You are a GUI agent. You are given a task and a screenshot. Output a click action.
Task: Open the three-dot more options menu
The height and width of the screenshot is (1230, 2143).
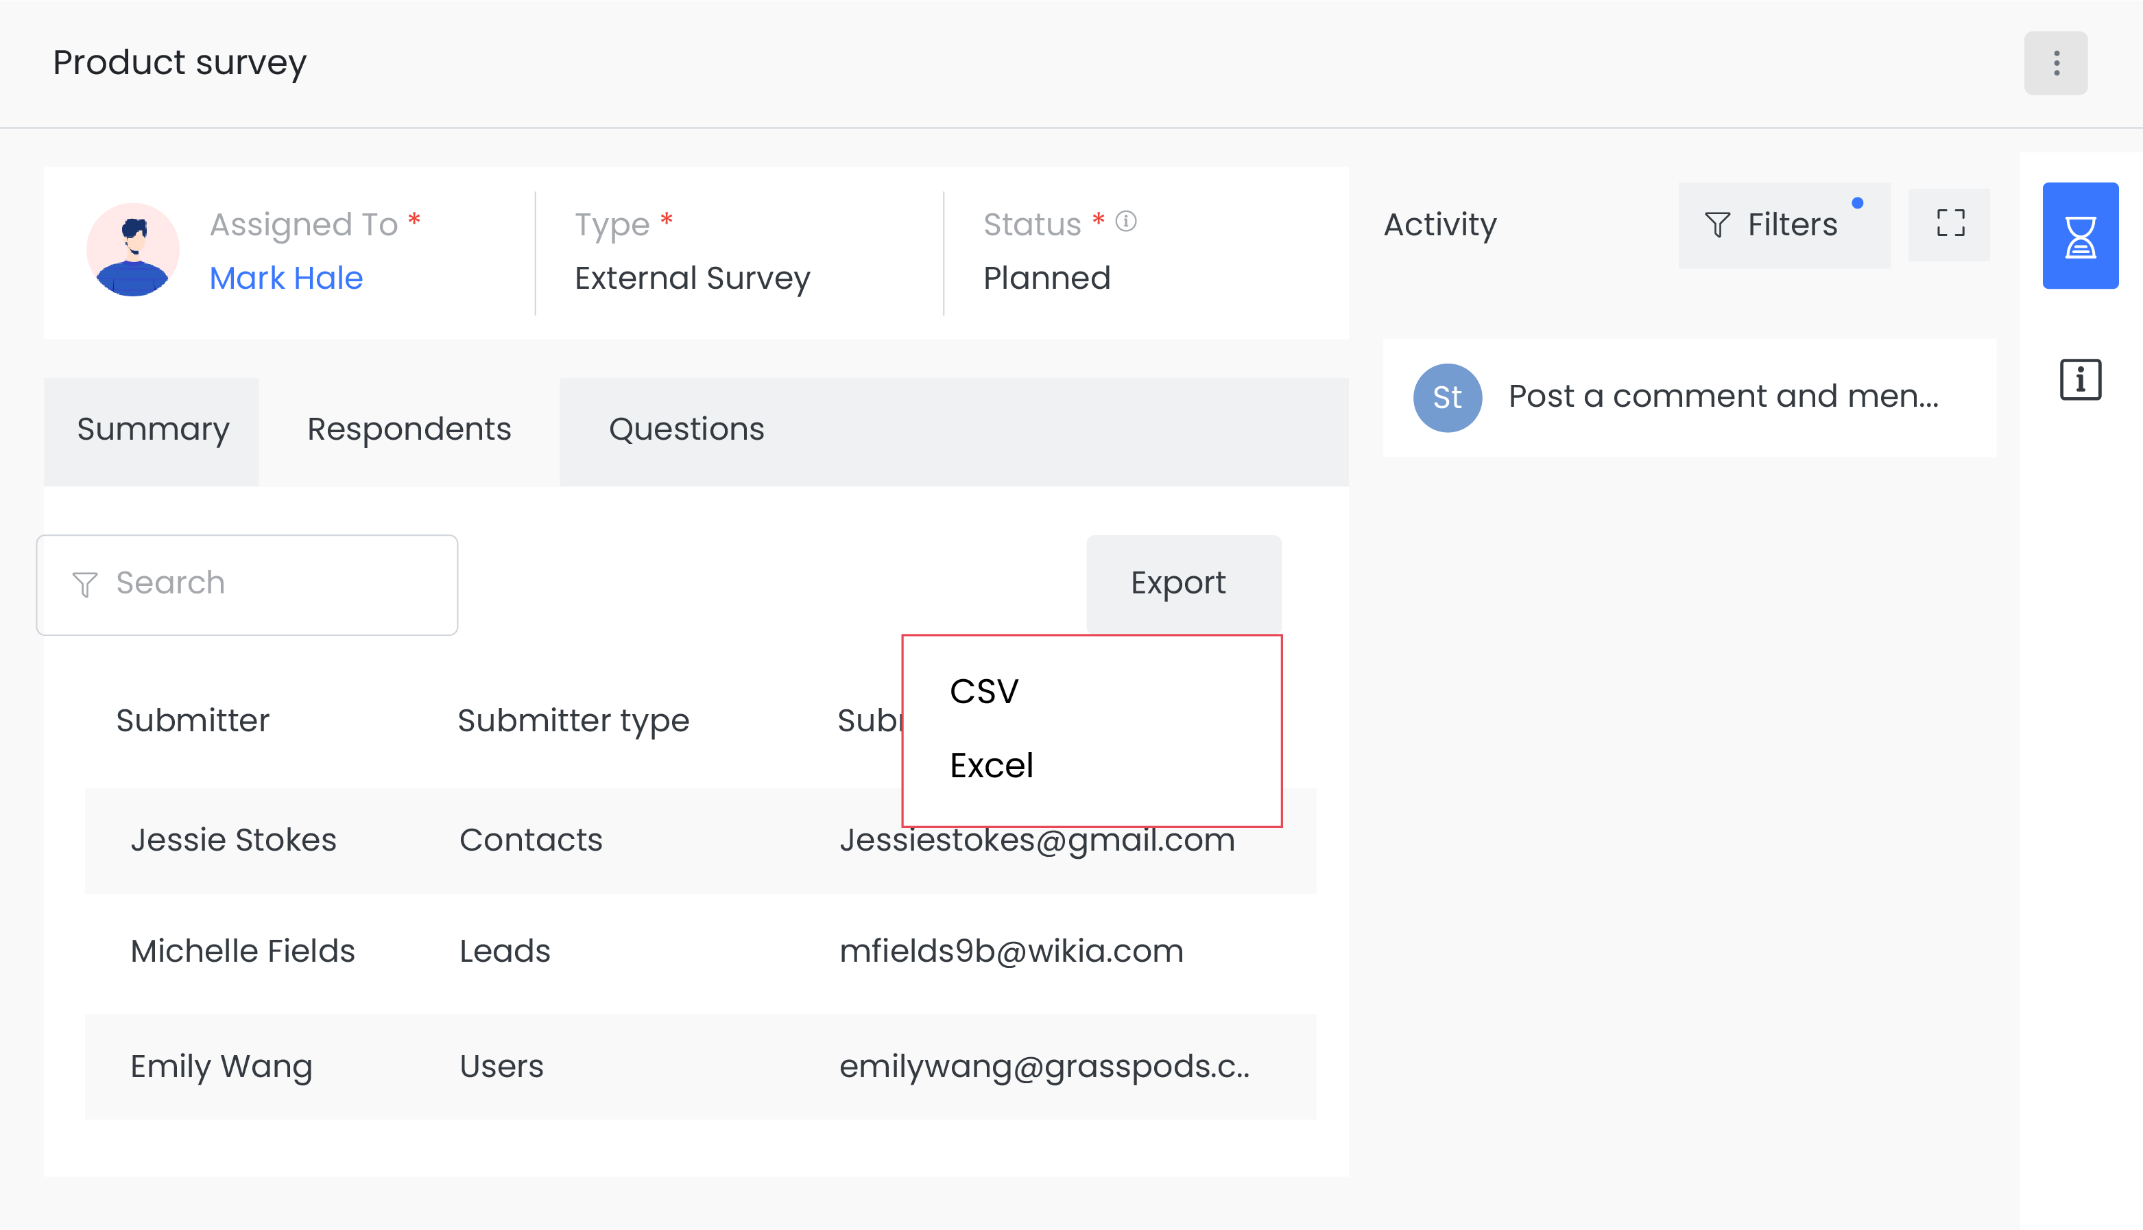[x=2055, y=63]
